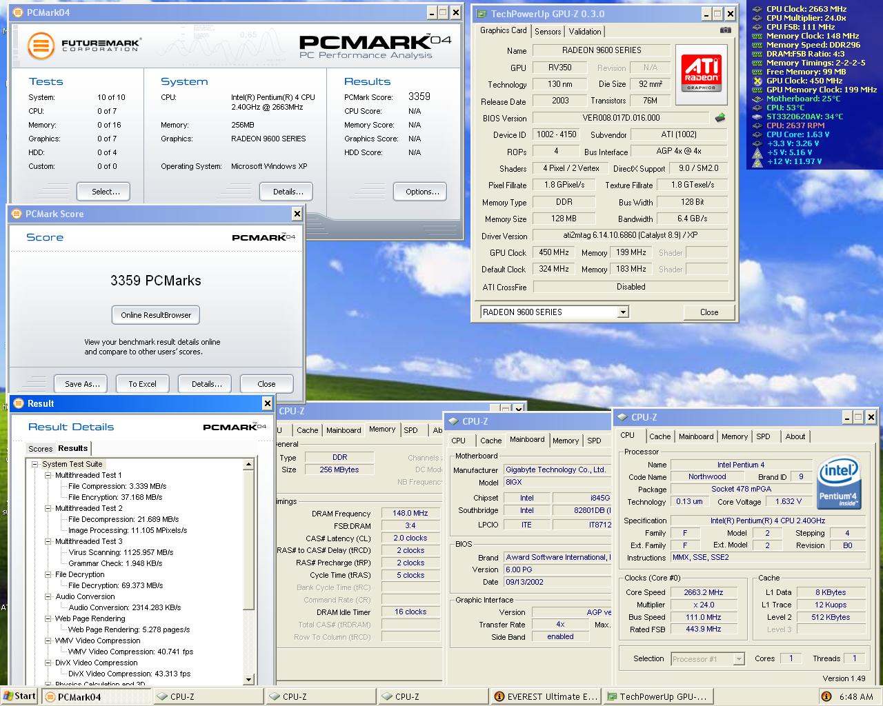Export results with To Excel button

click(x=142, y=384)
